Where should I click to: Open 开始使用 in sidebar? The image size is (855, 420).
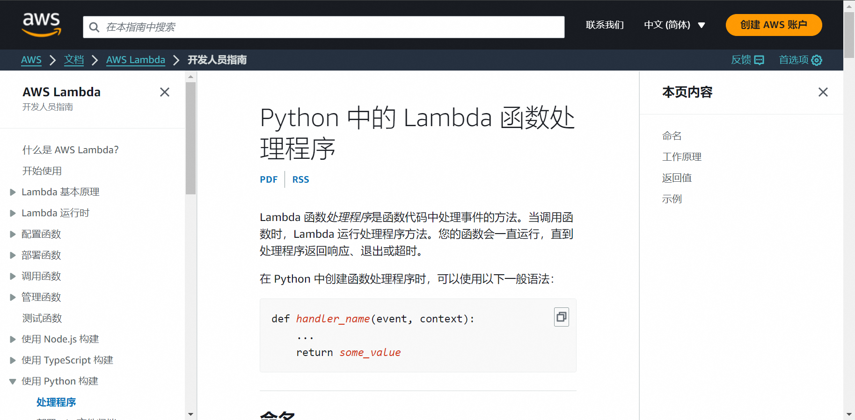(42, 171)
